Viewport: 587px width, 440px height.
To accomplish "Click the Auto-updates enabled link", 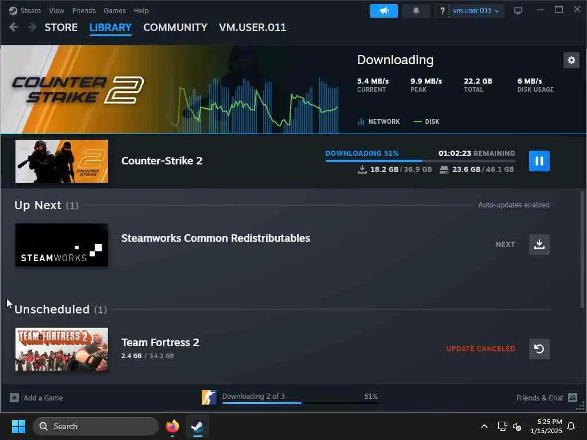I will pos(514,205).
